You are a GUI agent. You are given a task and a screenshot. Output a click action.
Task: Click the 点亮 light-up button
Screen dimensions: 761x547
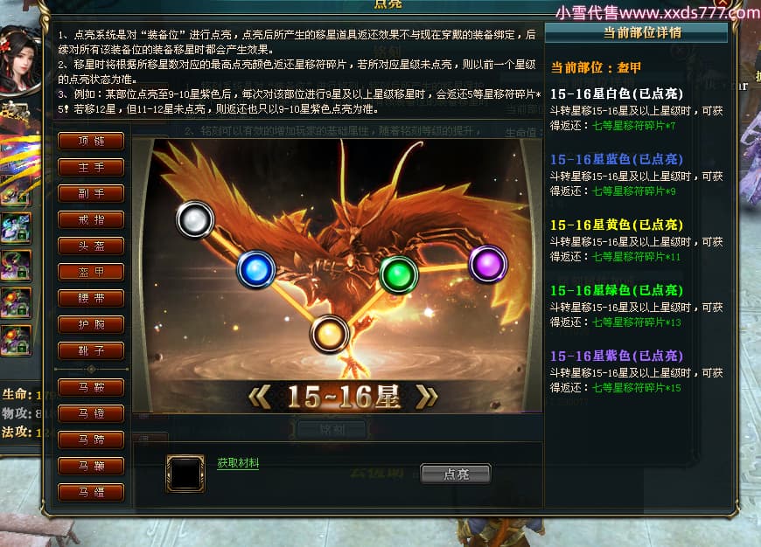coord(456,474)
